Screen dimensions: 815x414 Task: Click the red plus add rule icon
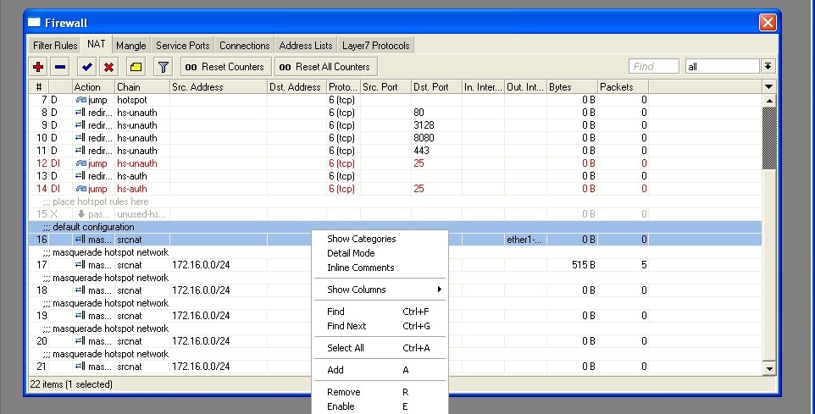38,67
